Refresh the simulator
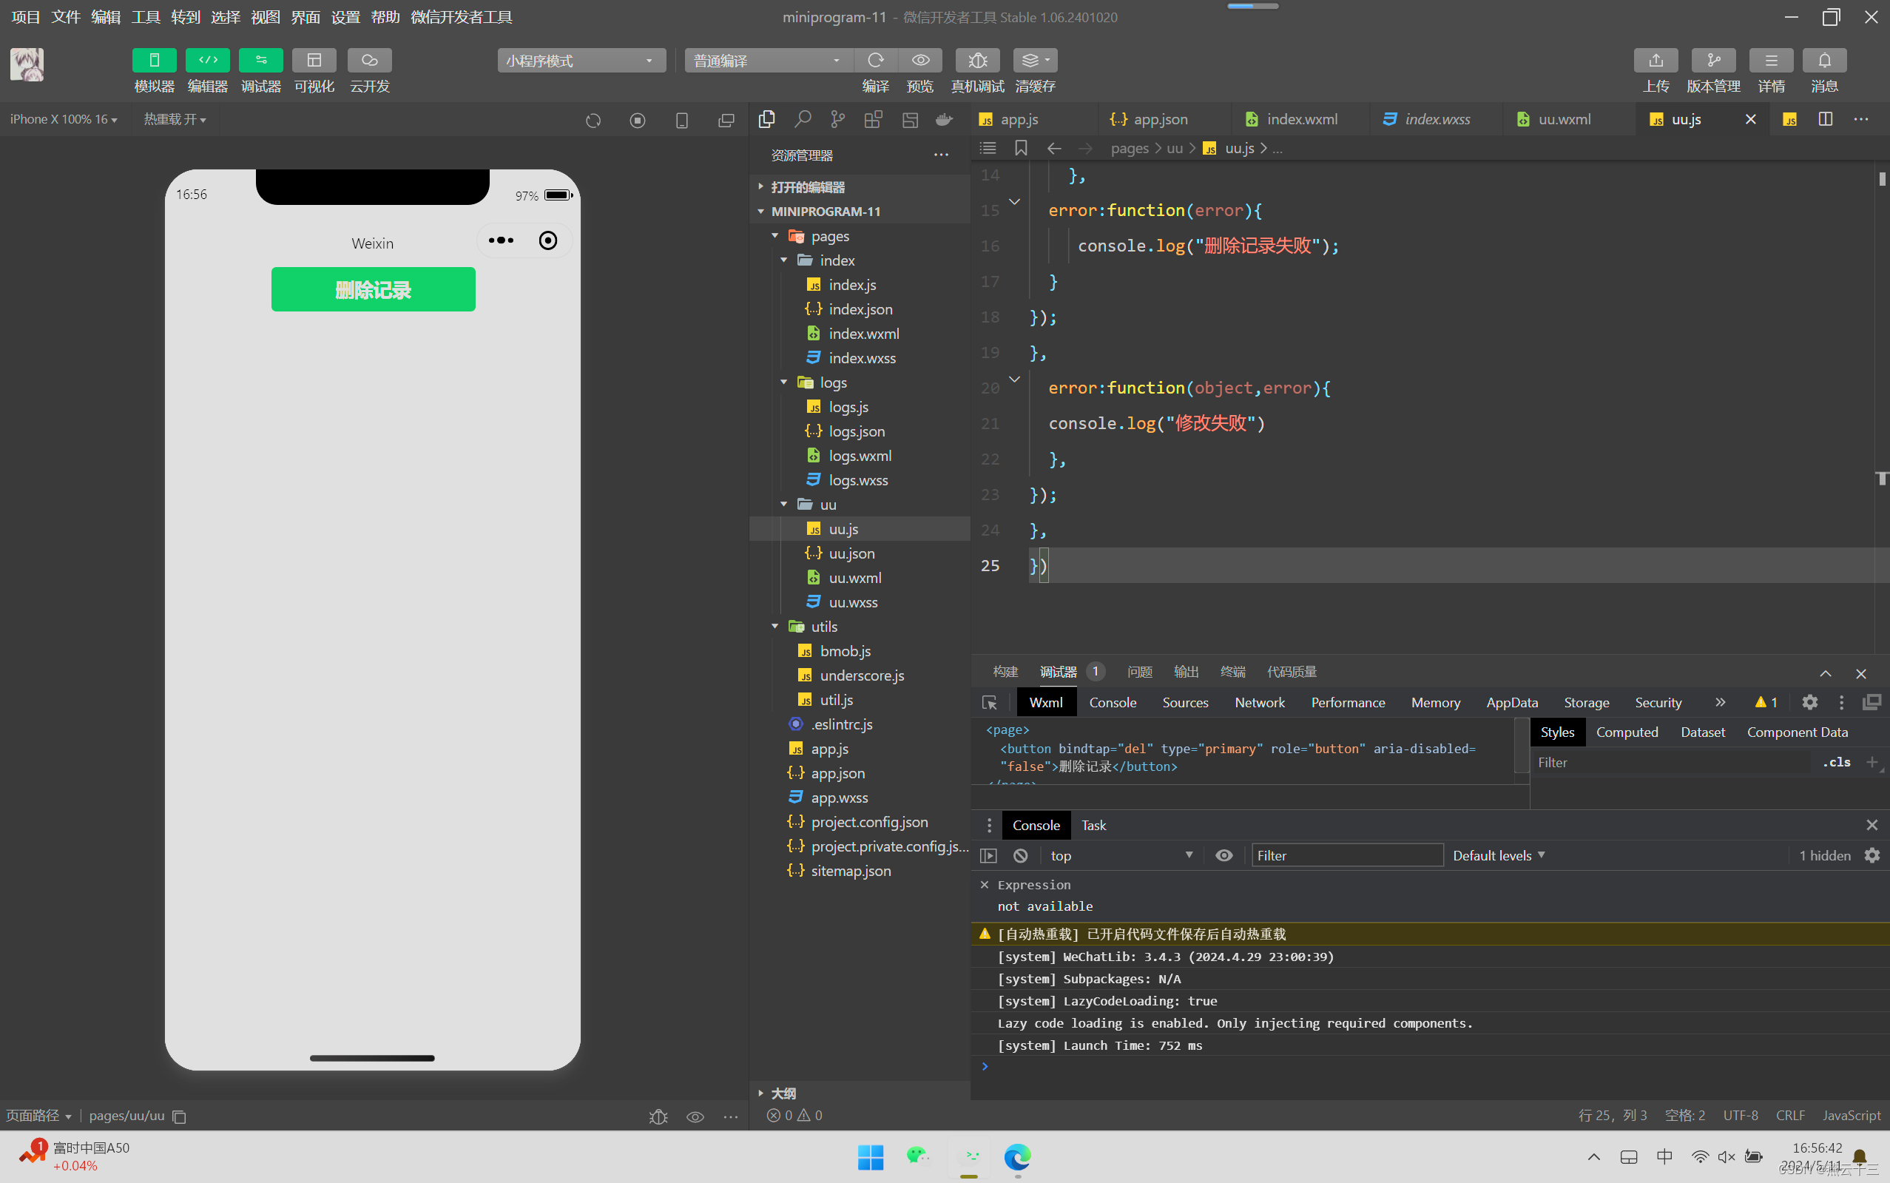1890x1183 pixels. [593, 121]
